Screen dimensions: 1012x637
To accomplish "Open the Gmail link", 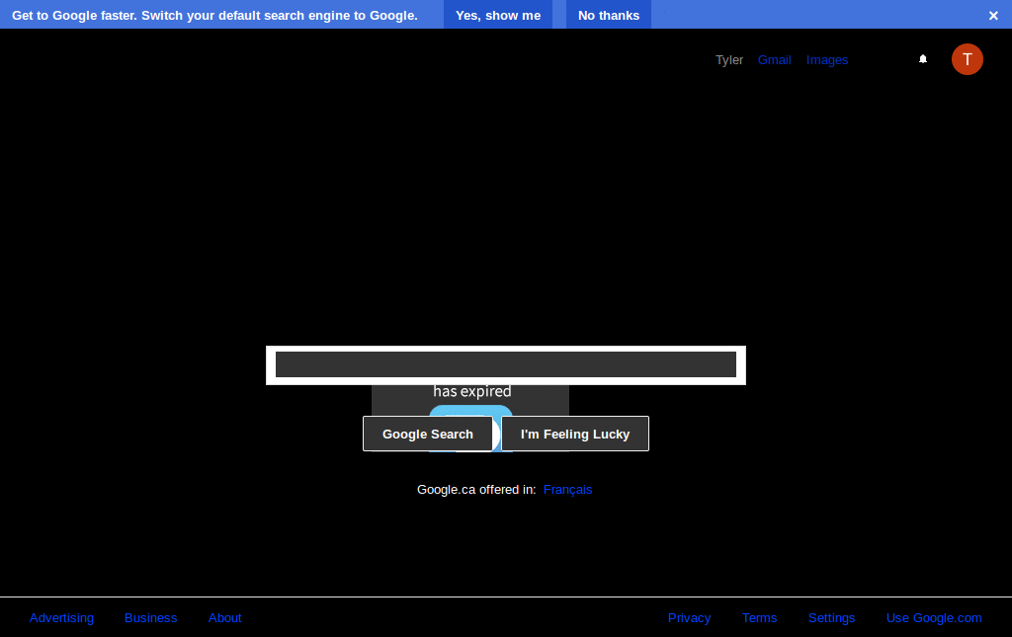I will coord(775,60).
